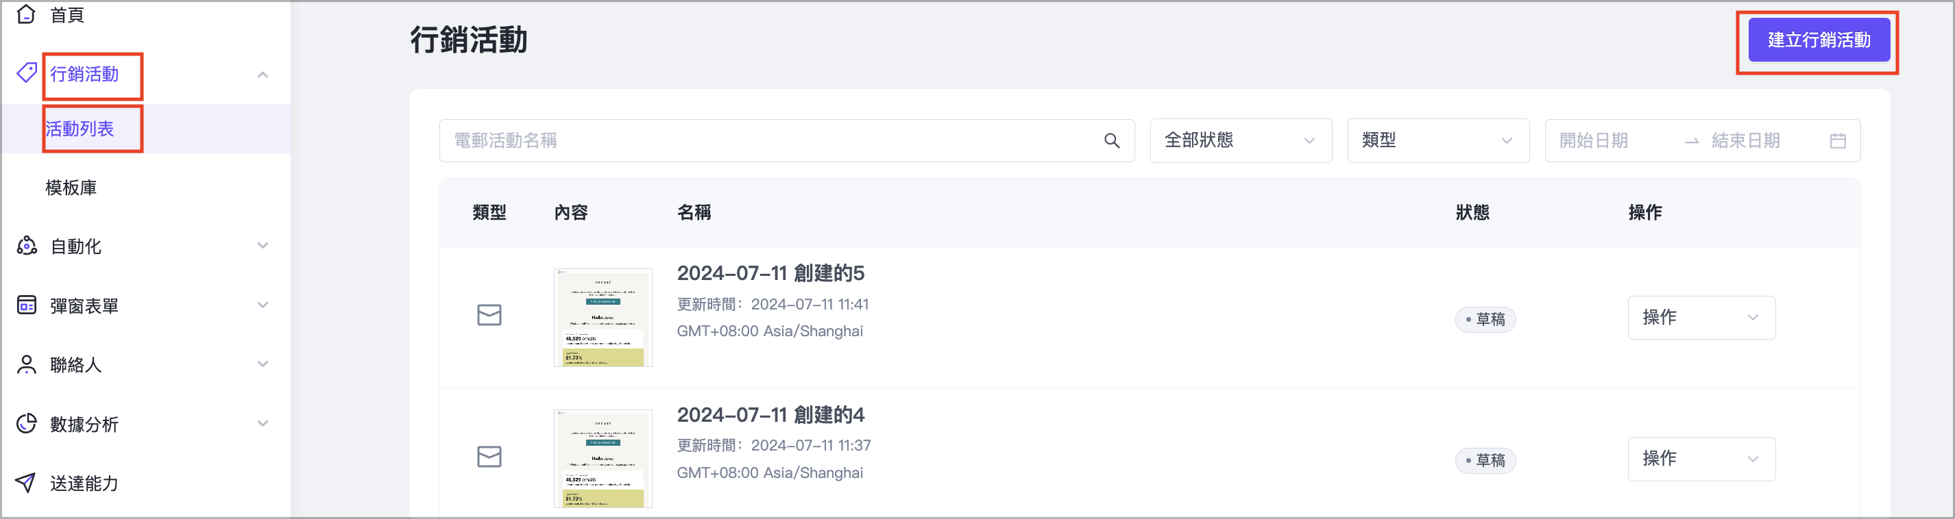Image resolution: width=1955 pixels, height=519 pixels.
Task: Click the marketing campaign tag icon
Action: pos(27,73)
